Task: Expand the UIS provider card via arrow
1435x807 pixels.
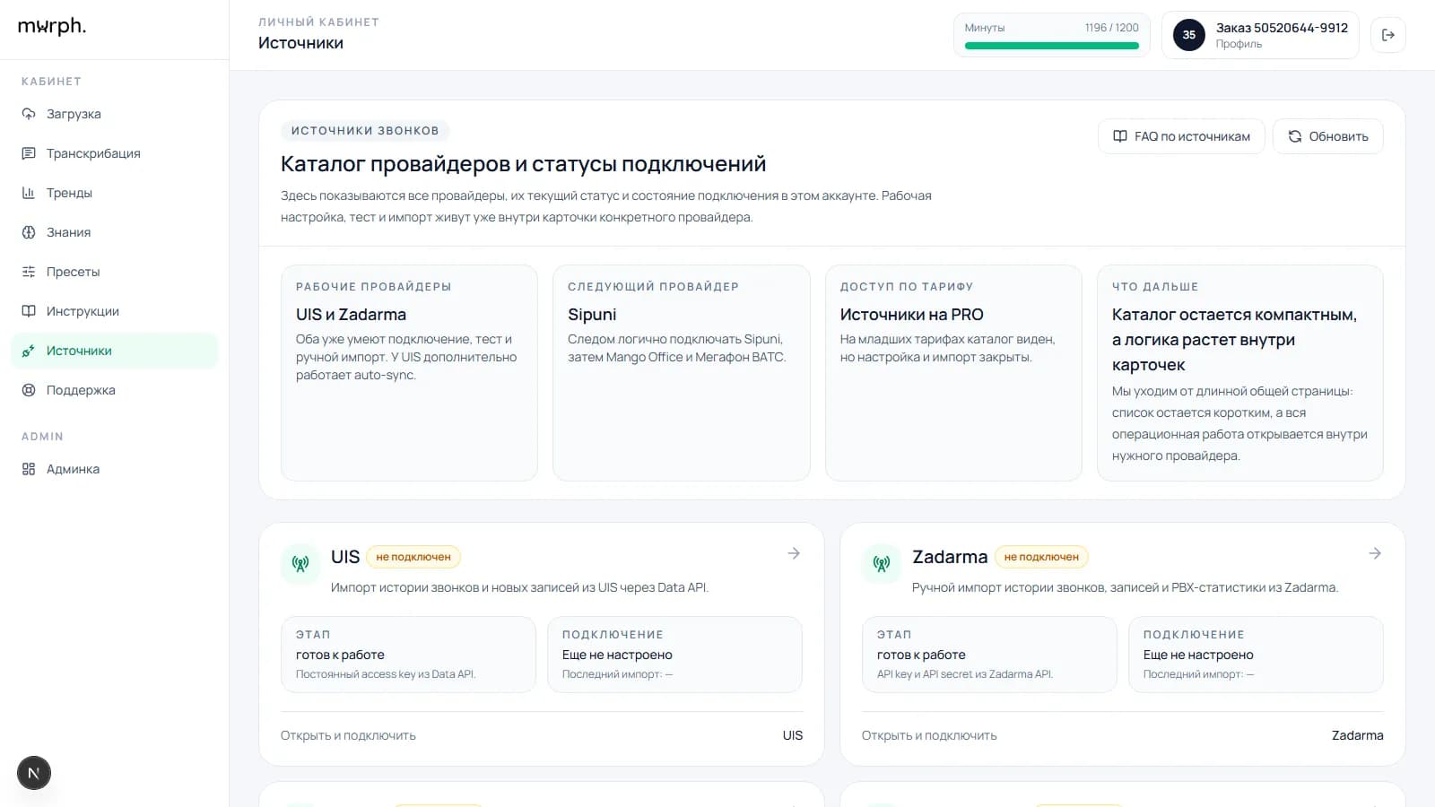Action: coord(794,553)
